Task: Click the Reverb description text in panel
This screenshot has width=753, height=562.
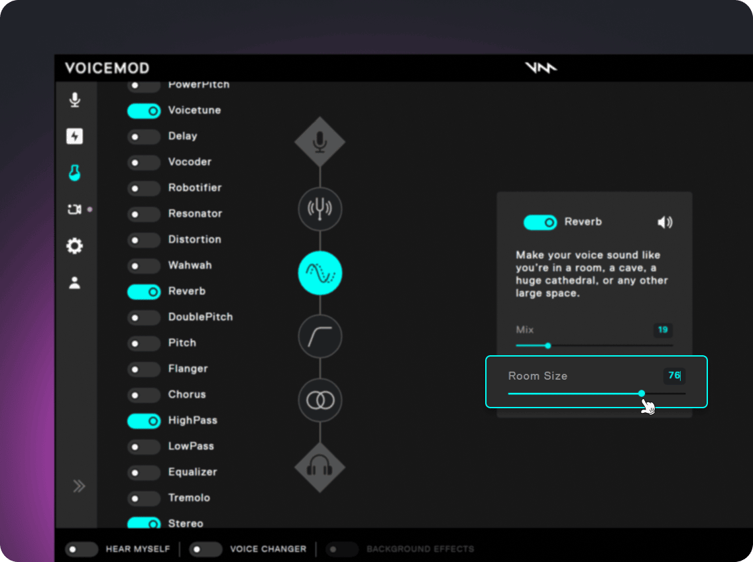Action: coord(592,274)
